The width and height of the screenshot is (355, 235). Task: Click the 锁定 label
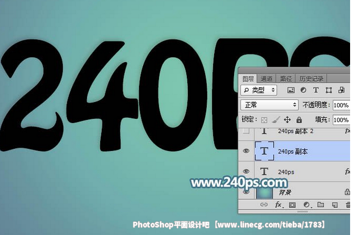(x=249, y=119)
